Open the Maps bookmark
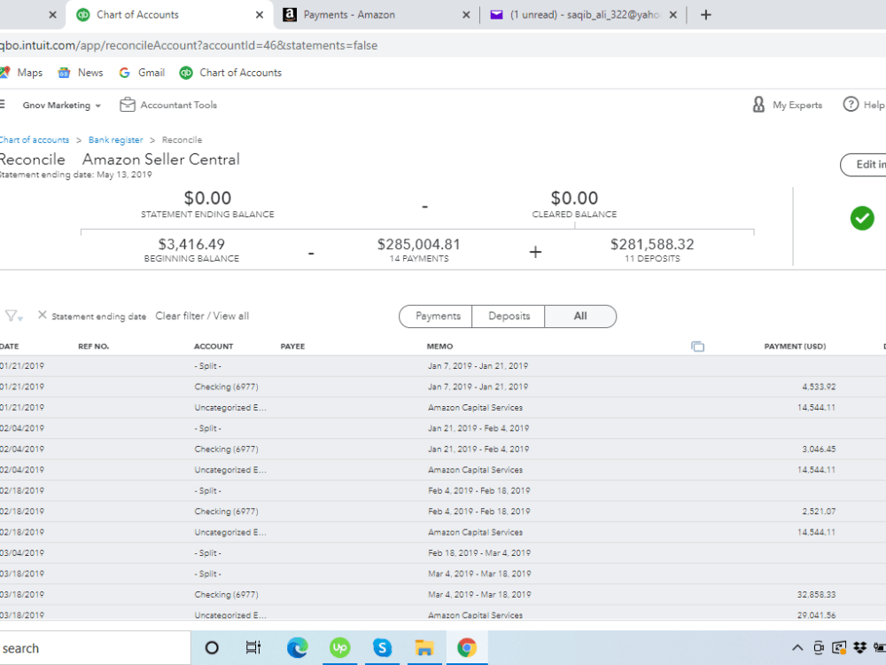 tap(21, 73)
